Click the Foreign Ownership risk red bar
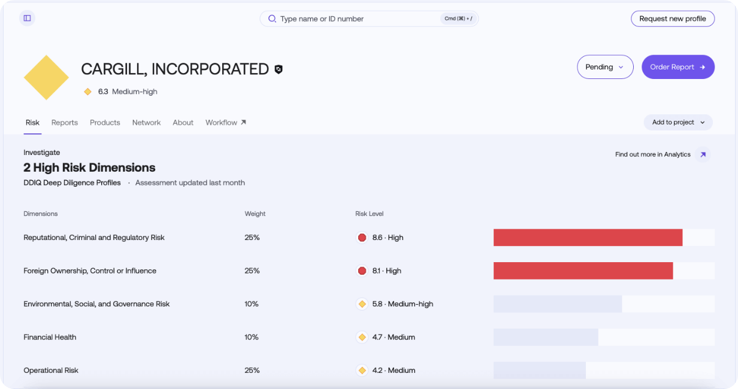The image size is (738, 389). pos(583,271)
